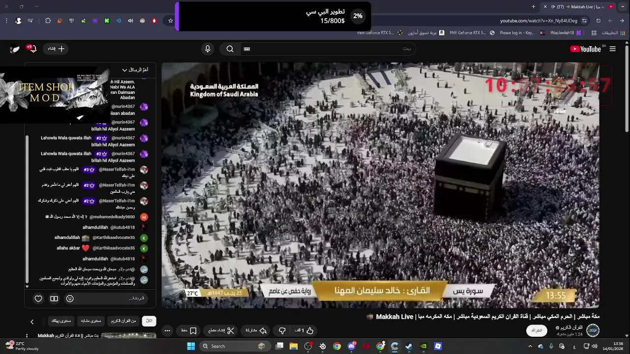Send a heart reaction in chat

38,298
